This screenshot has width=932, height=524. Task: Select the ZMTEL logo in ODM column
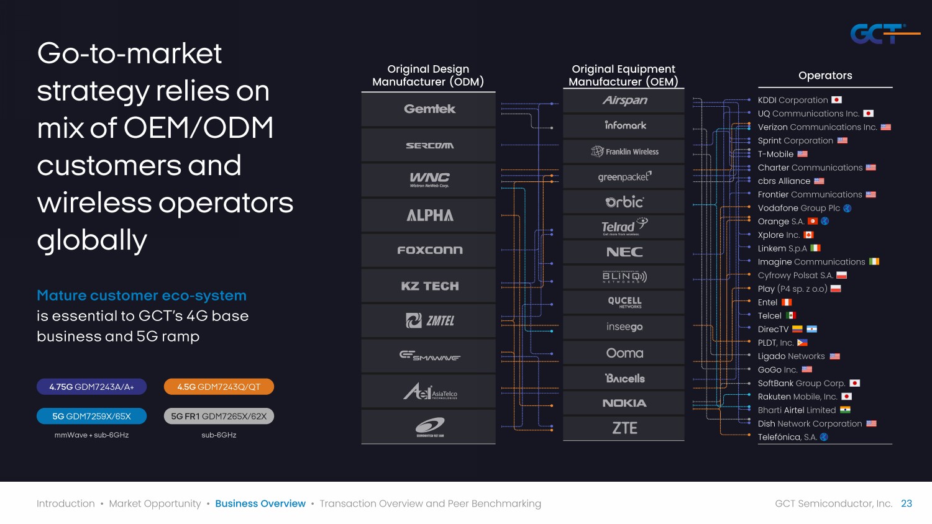click(429, 321)
